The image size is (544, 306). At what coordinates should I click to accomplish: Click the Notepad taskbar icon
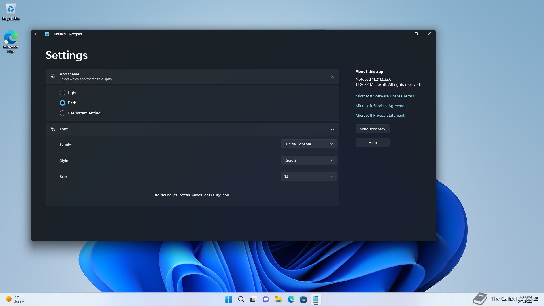tap(316, 299)
